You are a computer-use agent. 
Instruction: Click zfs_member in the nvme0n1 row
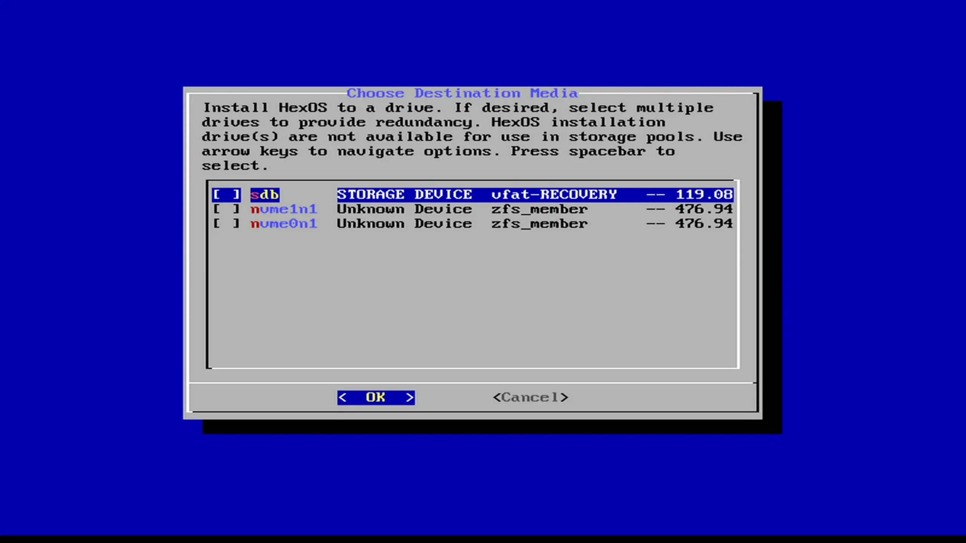(540, 224)
